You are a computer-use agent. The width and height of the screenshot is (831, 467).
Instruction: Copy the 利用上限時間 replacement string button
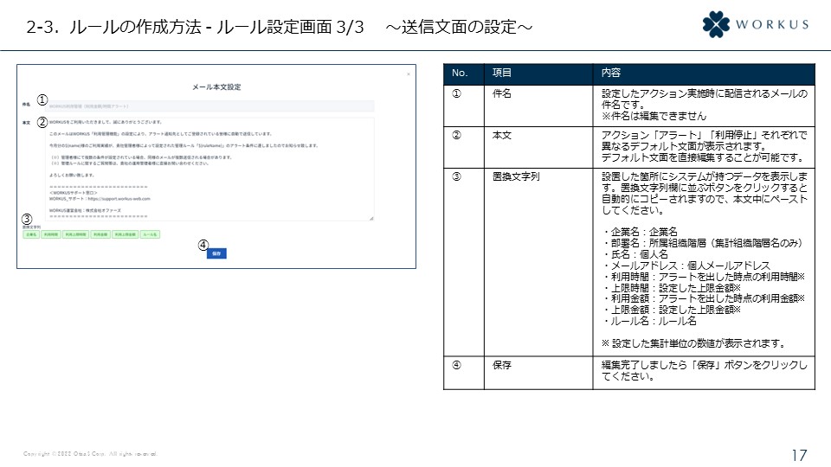click(x=76, y=234)
